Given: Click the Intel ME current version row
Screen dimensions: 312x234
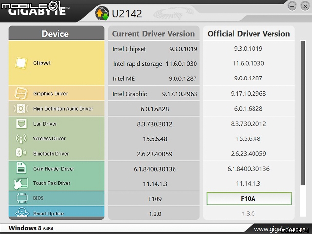Looking at the screenshot, I should [x=155, y=78].
